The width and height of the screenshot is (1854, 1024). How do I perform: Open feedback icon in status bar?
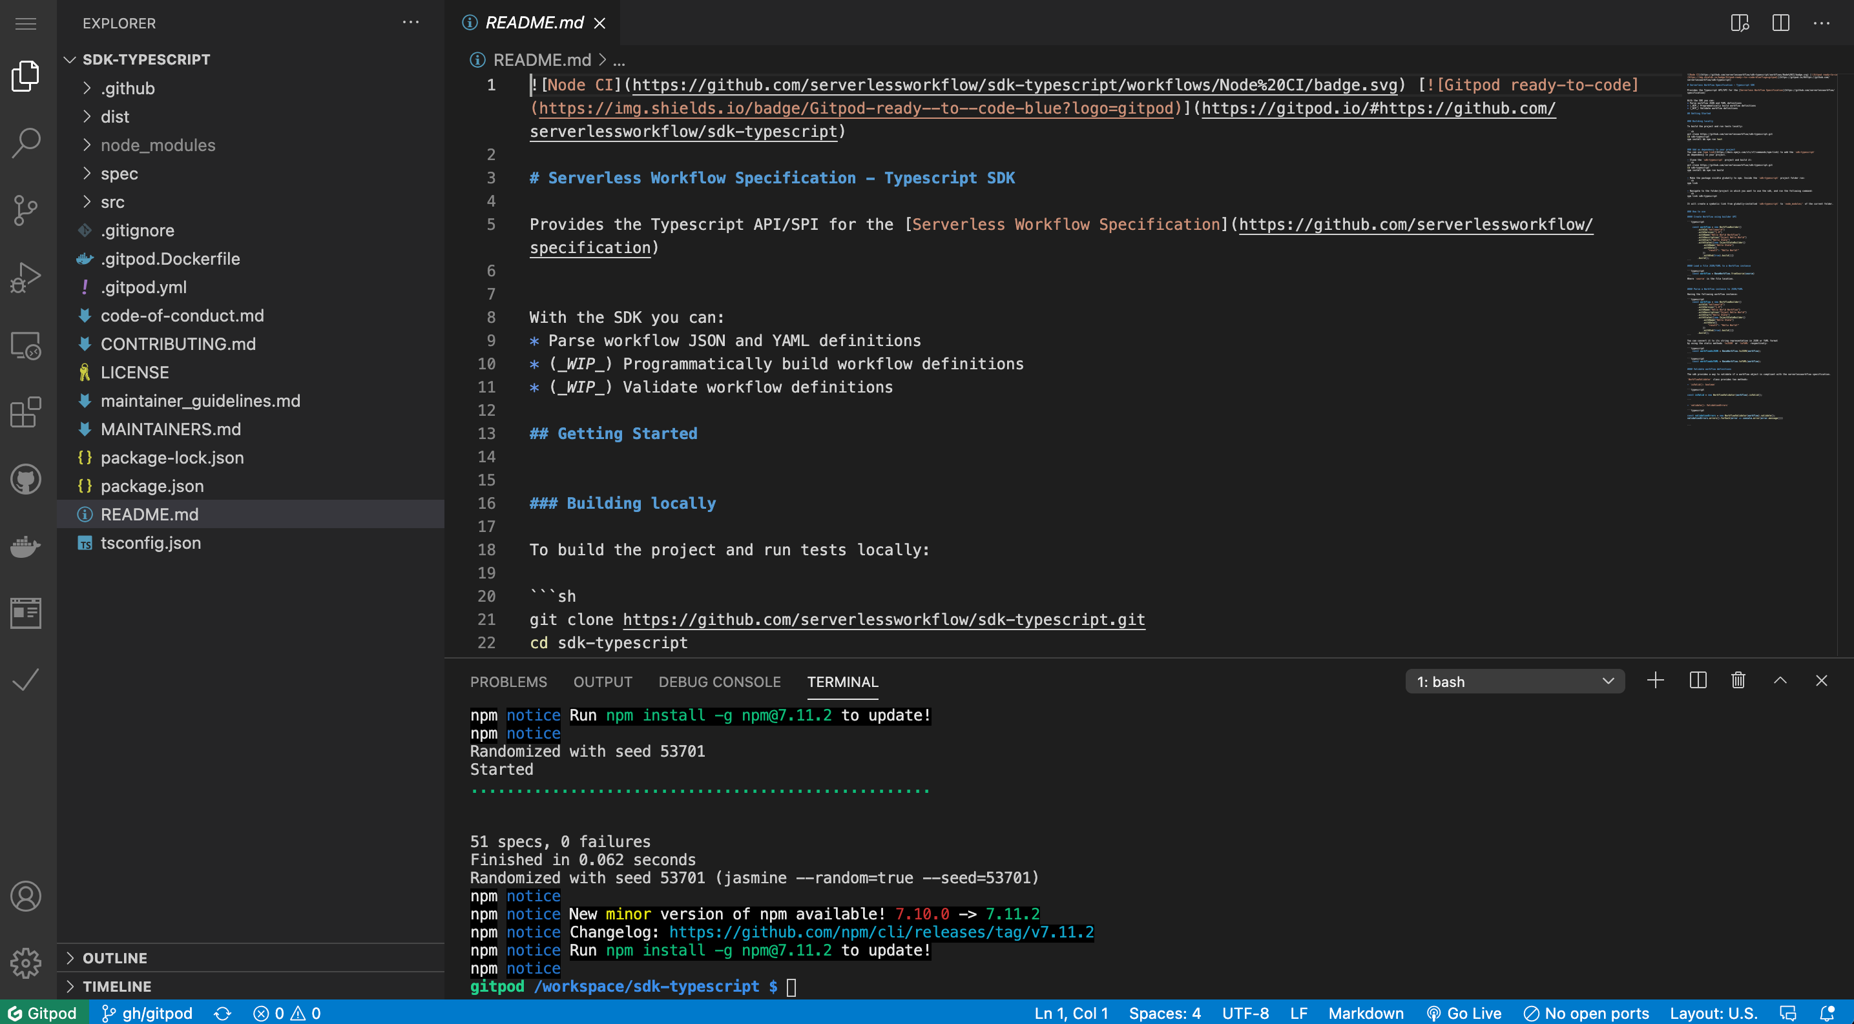tap(1788, 1013)
